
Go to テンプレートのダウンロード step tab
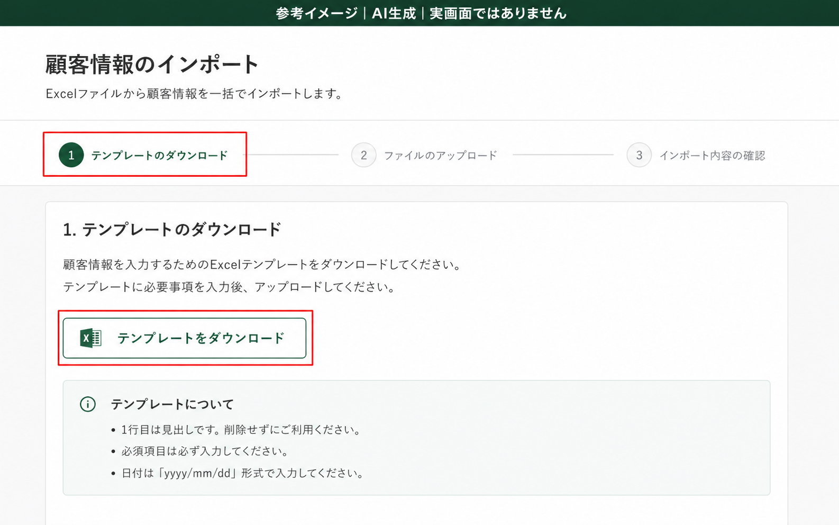(x=144, y=155)
